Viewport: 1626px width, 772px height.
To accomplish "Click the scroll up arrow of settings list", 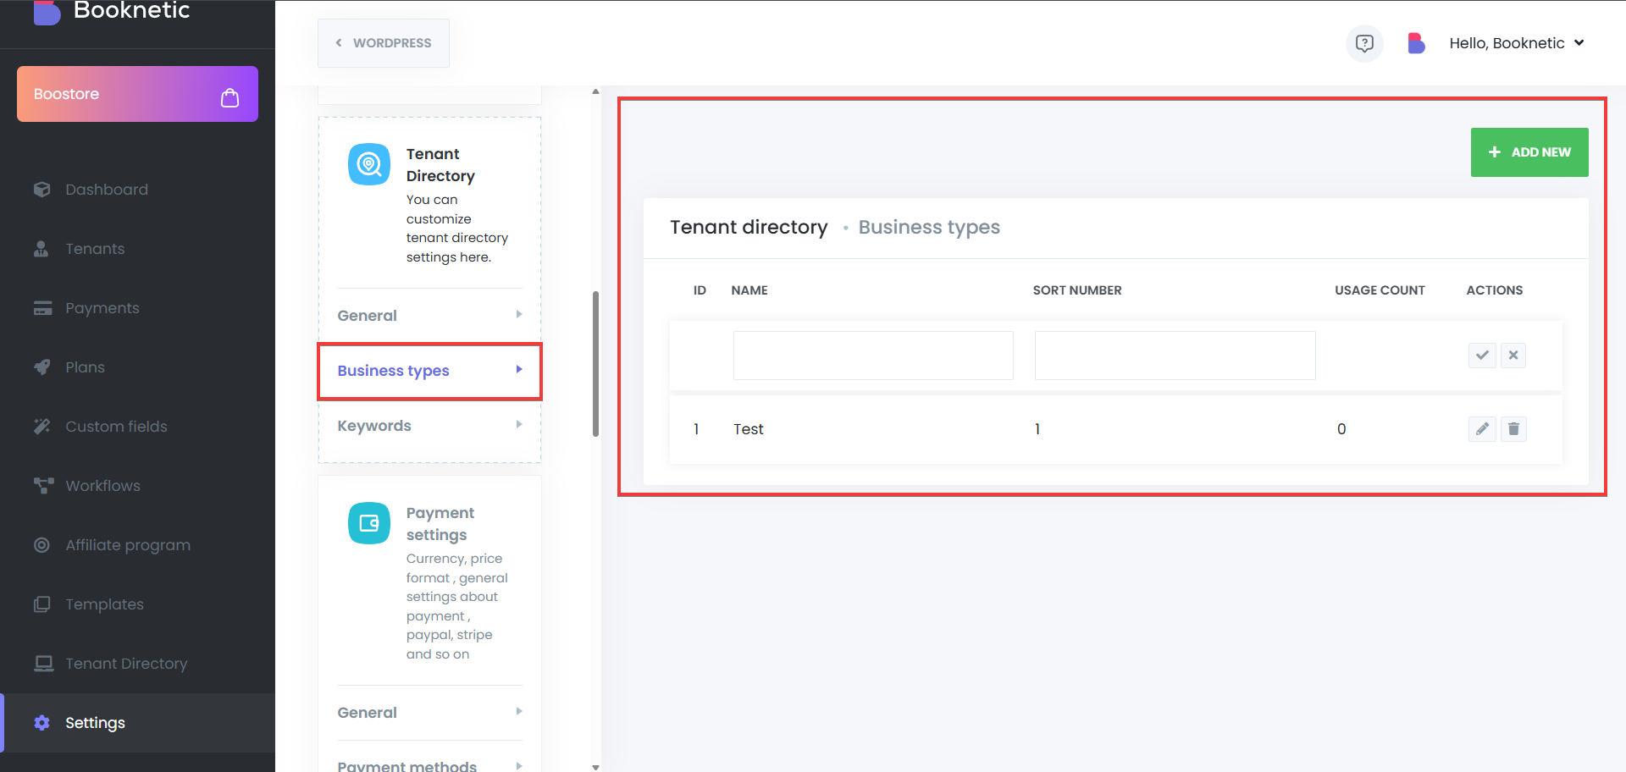I will coord(595,91).
